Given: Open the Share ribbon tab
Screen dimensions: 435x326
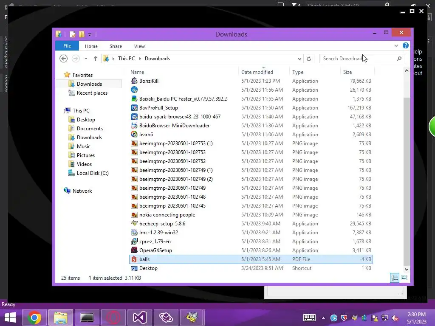Looking at the screenshot, I should 116,46.
